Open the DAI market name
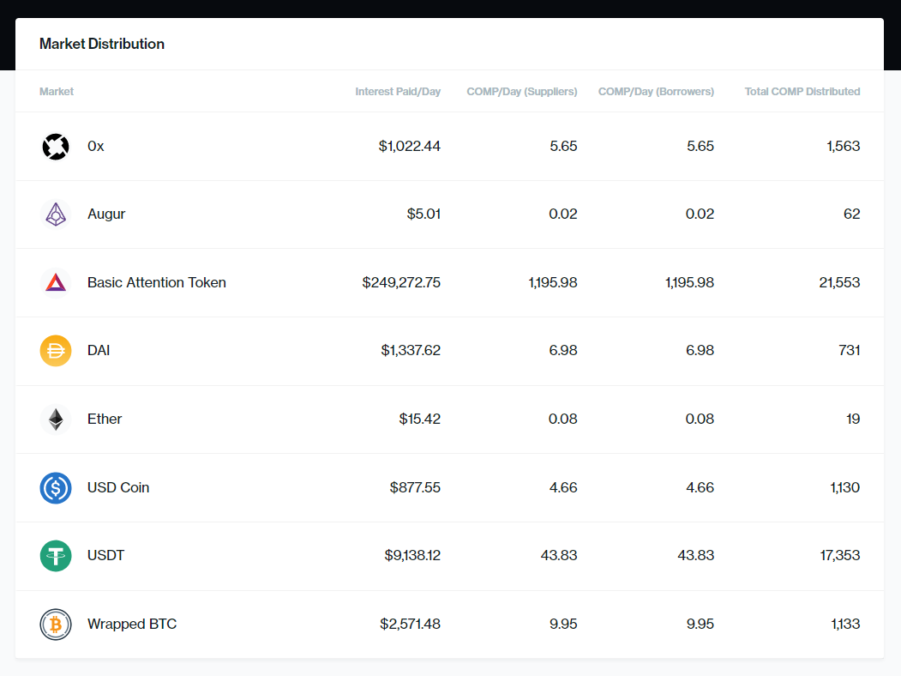 [99, 350]
